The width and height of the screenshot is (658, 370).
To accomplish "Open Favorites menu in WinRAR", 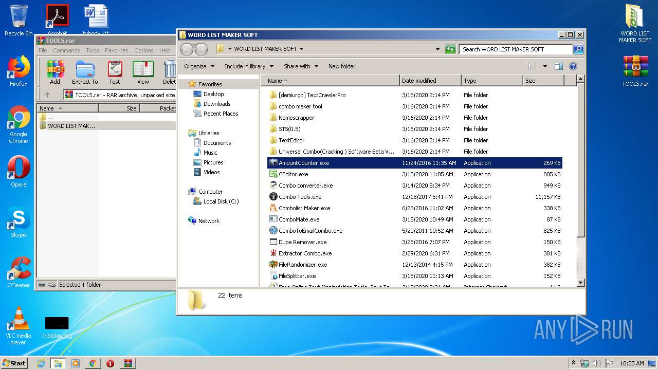I will click(117, 50).
